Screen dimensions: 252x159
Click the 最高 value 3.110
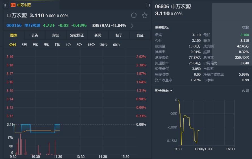coord(196,35)
